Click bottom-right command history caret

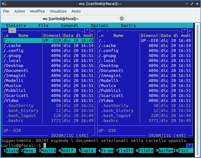[189, 145]
